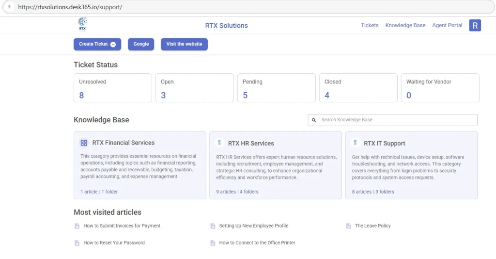
Task: Click the Financial Services description text
Action: (139, 166)
